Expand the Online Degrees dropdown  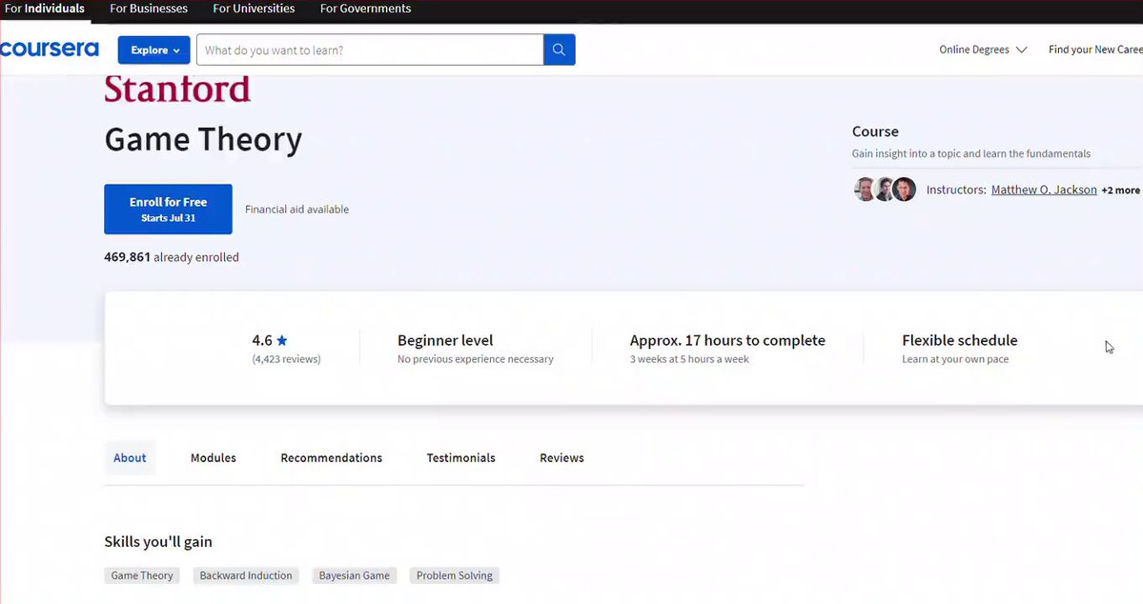982,50
